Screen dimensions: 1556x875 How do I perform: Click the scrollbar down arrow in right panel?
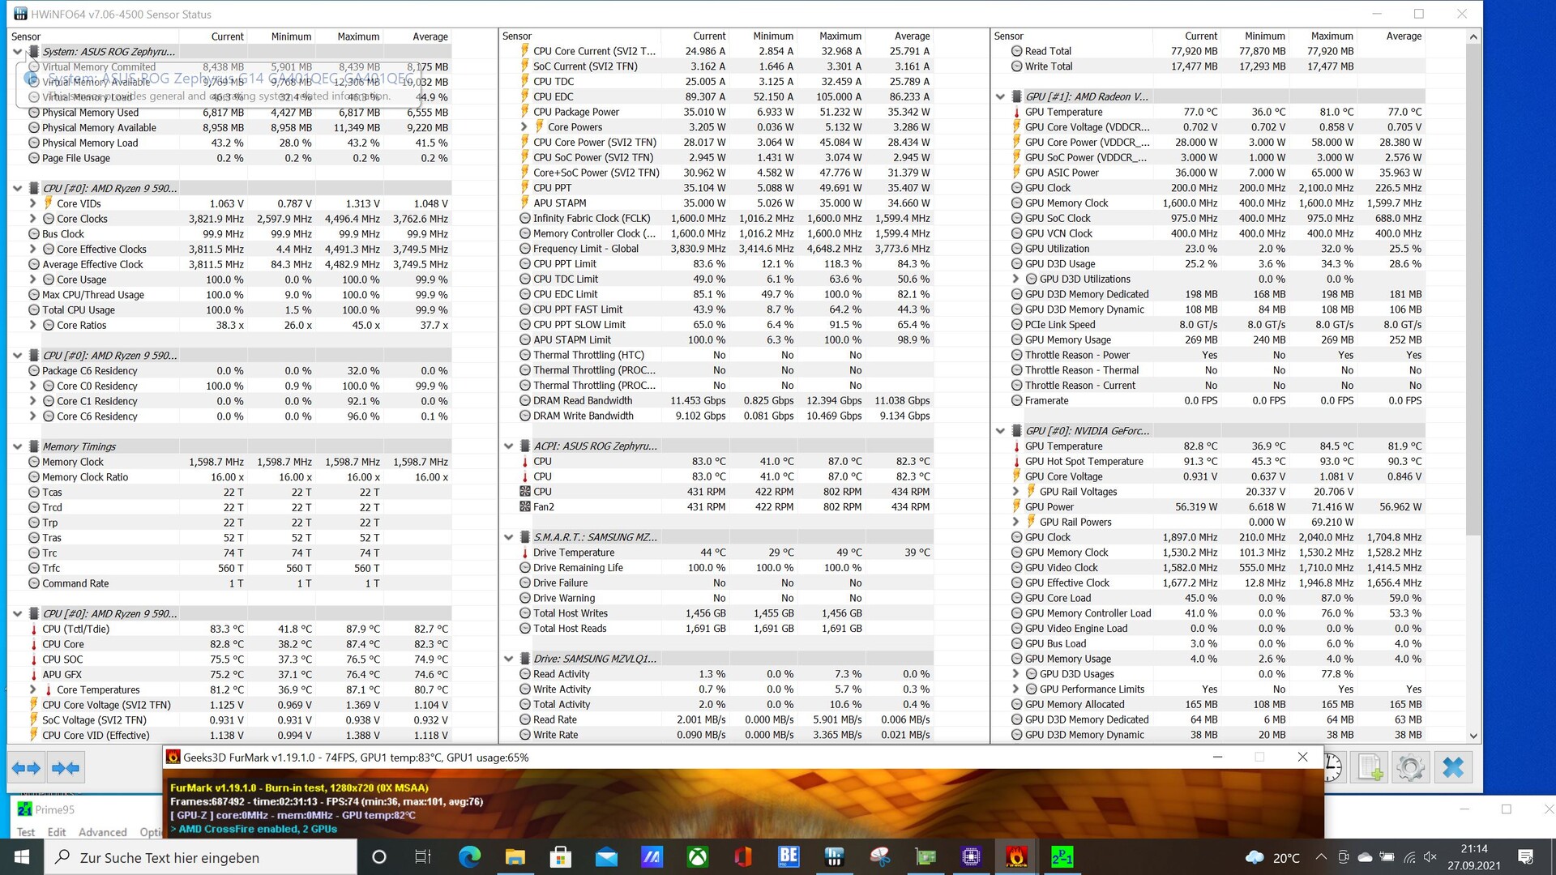click(x=1473, y=736)
